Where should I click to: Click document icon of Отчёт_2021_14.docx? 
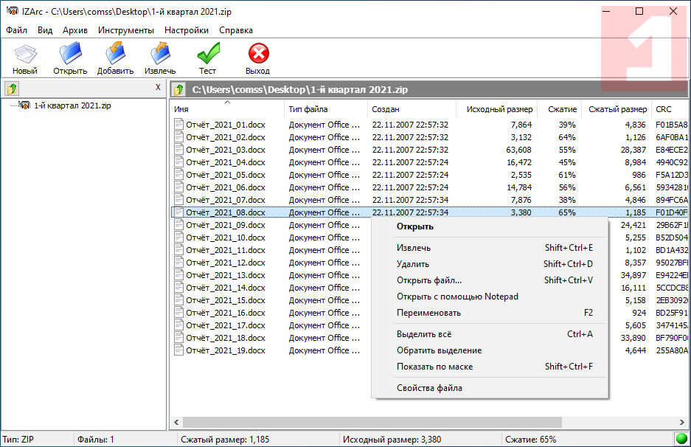click(x=178, y=288)
